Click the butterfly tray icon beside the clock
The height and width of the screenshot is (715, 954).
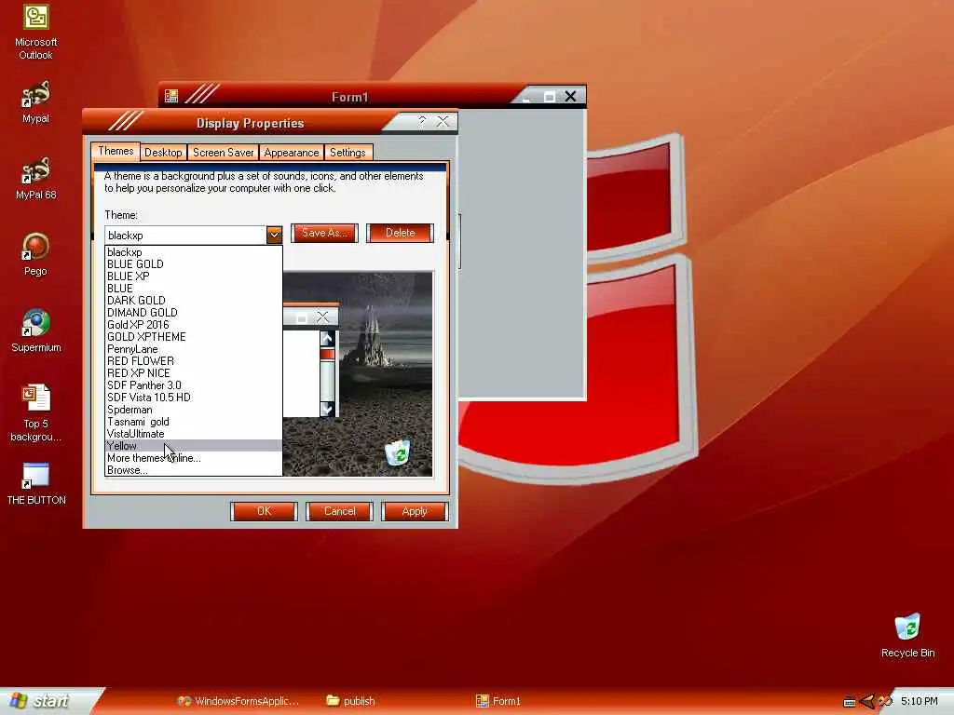click(885, 701)
